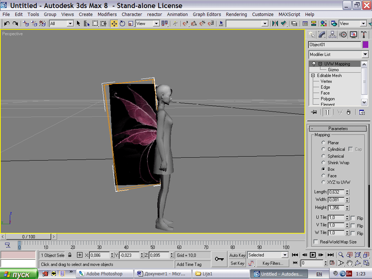
Task: Switch to Create command panel tab
Action: coord(311,35)
